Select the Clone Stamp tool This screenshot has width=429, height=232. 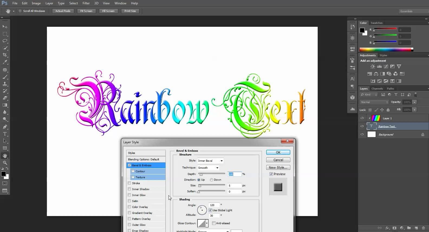pos(5,84)
